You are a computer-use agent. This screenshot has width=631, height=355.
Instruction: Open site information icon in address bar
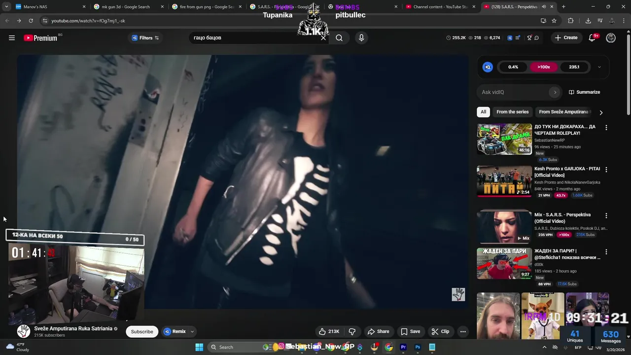(45, 21)
